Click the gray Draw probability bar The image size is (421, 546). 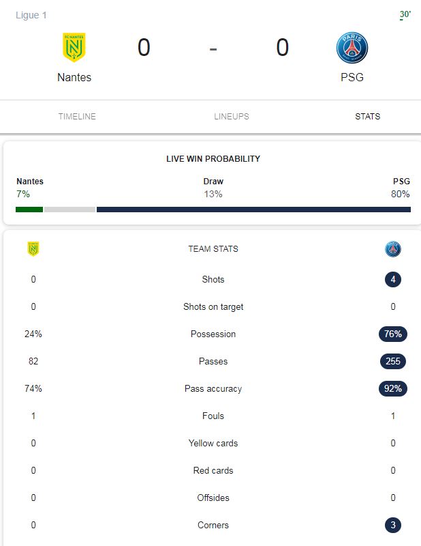click(69, 210)
